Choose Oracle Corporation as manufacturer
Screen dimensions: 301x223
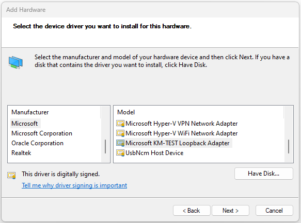[x=37, y=143]
